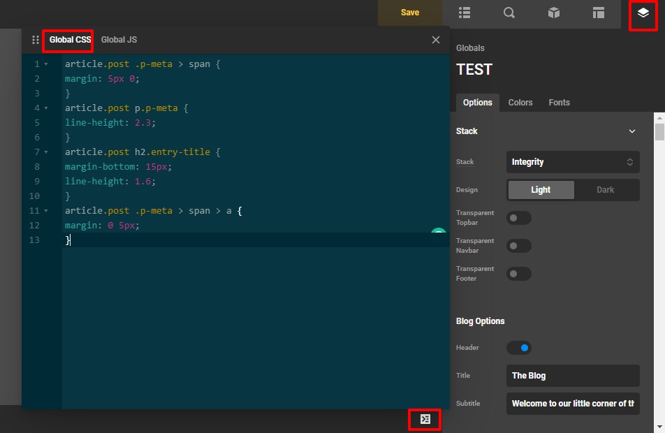This screenshot has height=433, width=665.
Task: Open the Stack dropdown showing Integrity
Action: click(572, 162)
